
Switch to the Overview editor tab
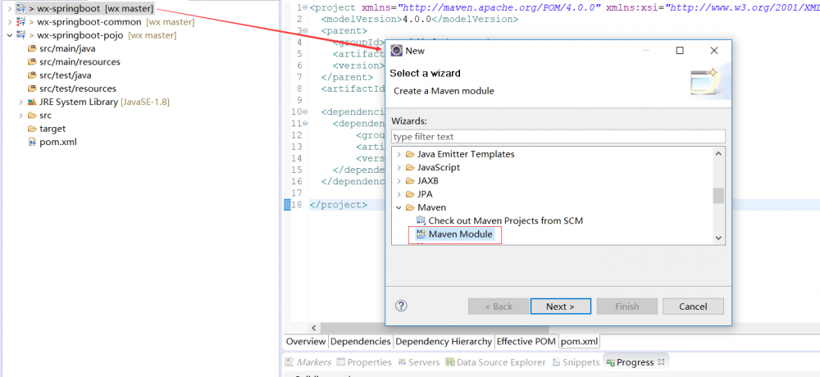[306, 342]
